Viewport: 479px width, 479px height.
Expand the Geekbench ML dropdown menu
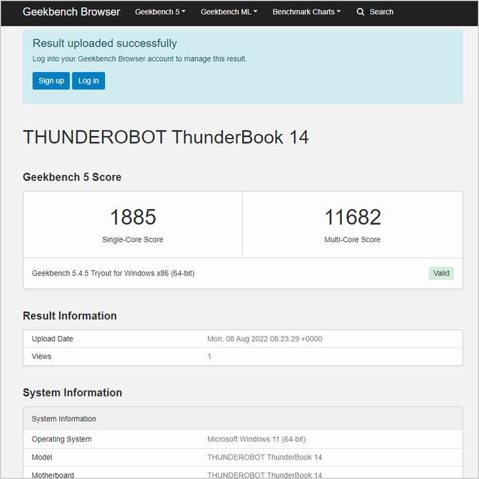coord(229,12)
